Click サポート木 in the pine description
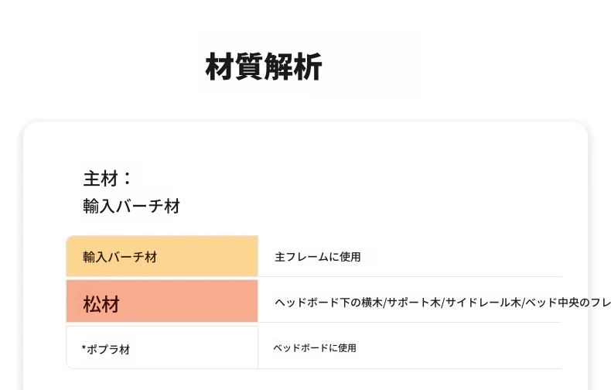 tap(414, 303)
